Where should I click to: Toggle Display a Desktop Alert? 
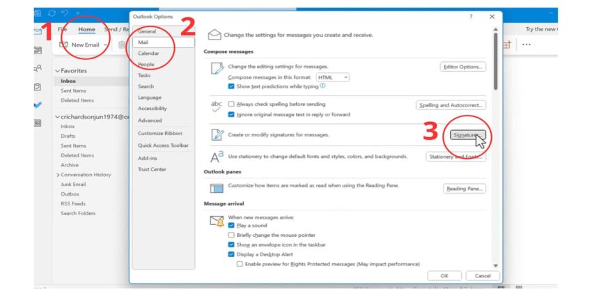[231, 254]
